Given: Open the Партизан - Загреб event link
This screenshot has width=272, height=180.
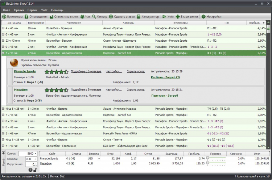Looking at the screenshot, I should coord(165,96).
